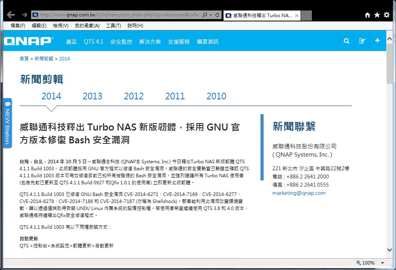Click 2014 breadcrumb link
The image size is (396, 270).
64,59
